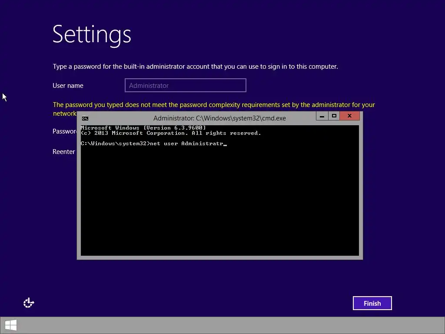Click the 'Reenter' label
The image size is (445, 334).
click(63, 152)
